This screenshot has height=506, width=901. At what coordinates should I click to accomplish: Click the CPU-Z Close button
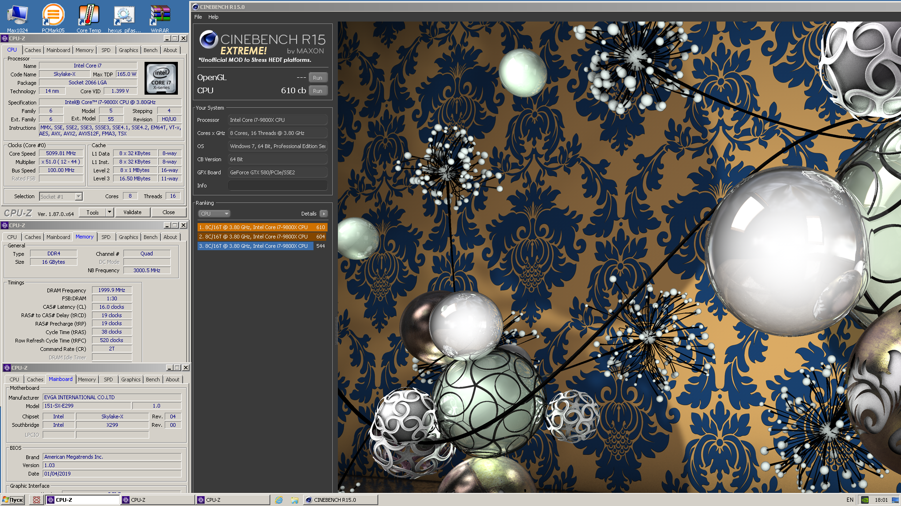point(168,212)
